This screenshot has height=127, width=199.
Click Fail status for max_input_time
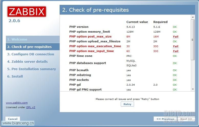pos(176,51)
